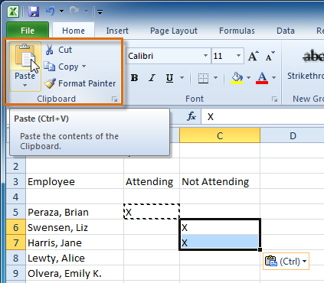Screen dimensions: 324x283
Task: Activate the Format Painter brush
Action: [80, 83]
